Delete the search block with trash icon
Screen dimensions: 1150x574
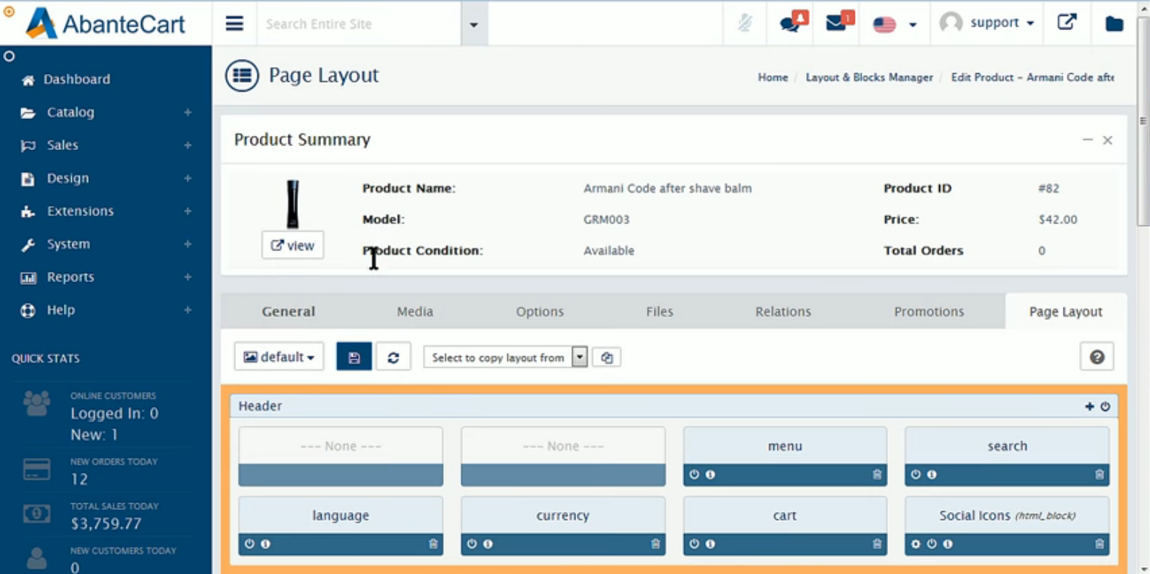[1100, 475]
